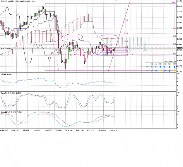This screenshot has height=167, width=183.
Task: Click the yellow arrow under C/C in the lower row
Action: coord(175,70)
